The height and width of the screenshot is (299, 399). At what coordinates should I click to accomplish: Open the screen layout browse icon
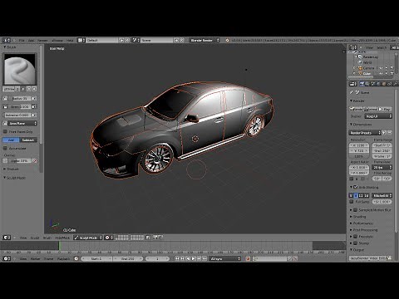pos(81,41)
